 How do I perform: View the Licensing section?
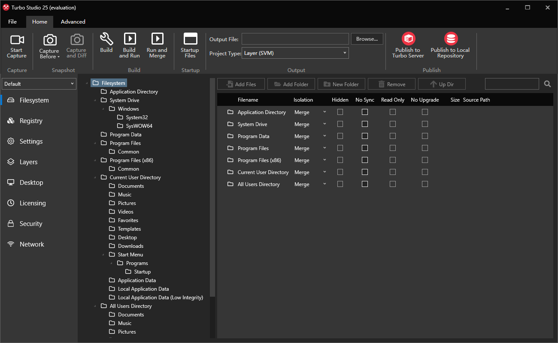point(39,203)
